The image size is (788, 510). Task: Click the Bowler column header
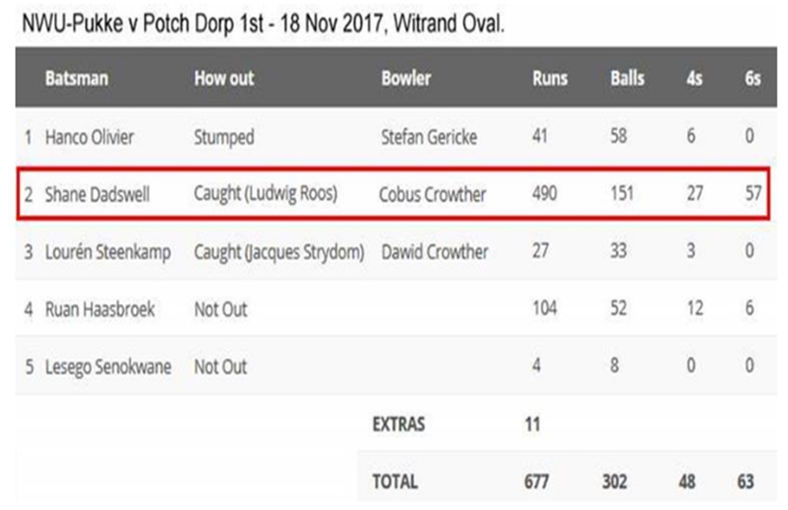(x=406, y=79)
